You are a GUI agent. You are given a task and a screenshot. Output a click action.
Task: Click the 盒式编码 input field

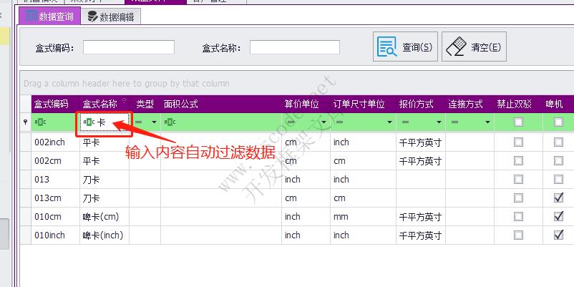(129, 47)
